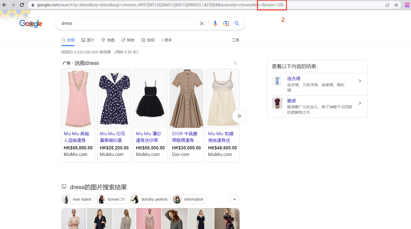This screenshot has height=229, width=411.
Task: Open the 连衣裙 knowledge panel link
Action: coord(294,79)
